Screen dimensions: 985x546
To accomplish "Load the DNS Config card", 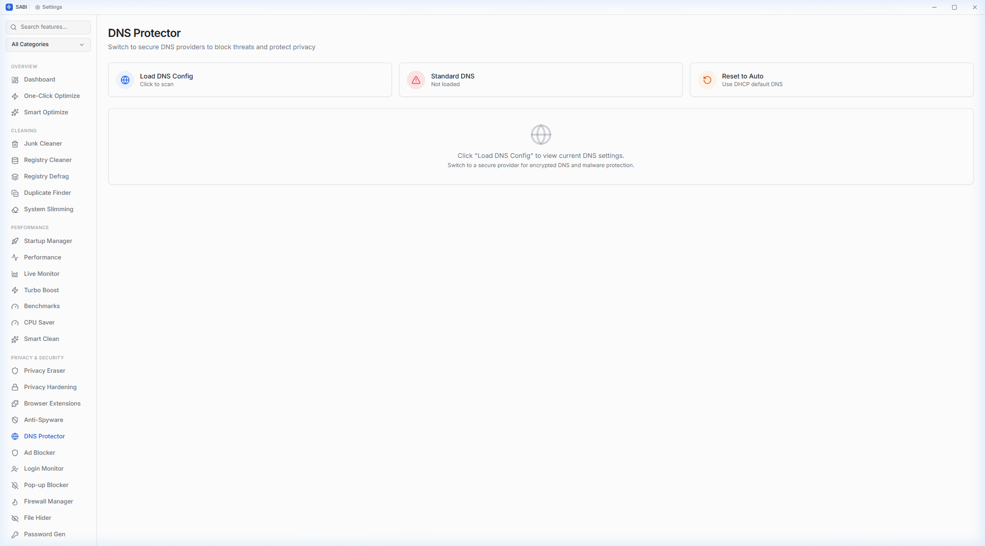I will pos(250,80).
